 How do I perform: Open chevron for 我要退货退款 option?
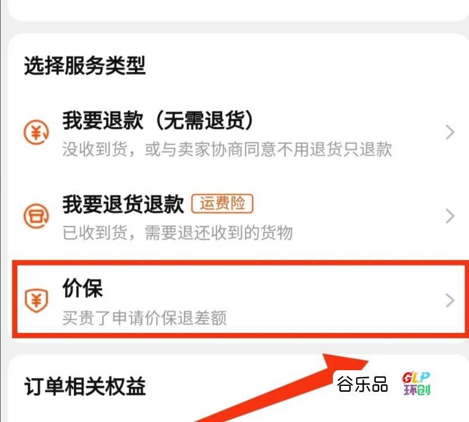450,216
